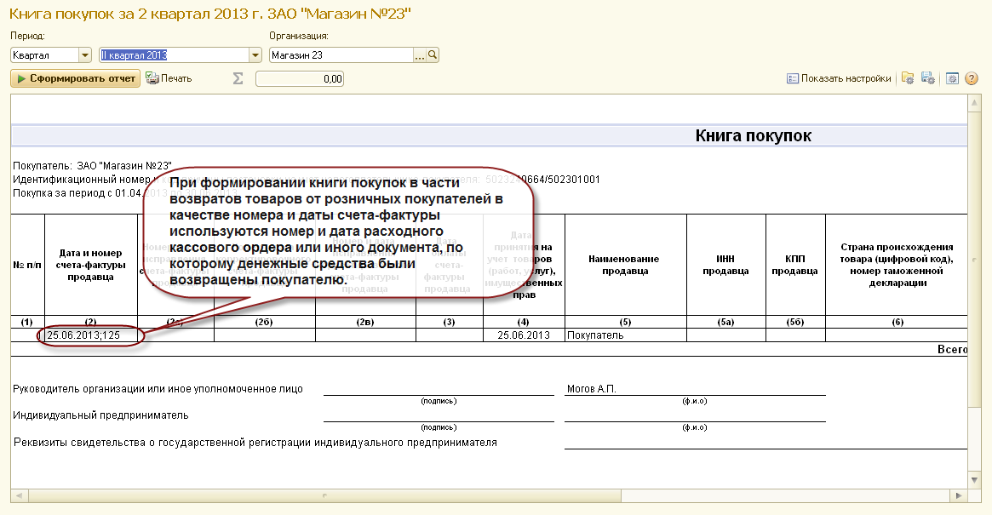Click the horizontal scrollbar right arrow
The height and width of the screenshot is (515, 992).
click(959, 496)
